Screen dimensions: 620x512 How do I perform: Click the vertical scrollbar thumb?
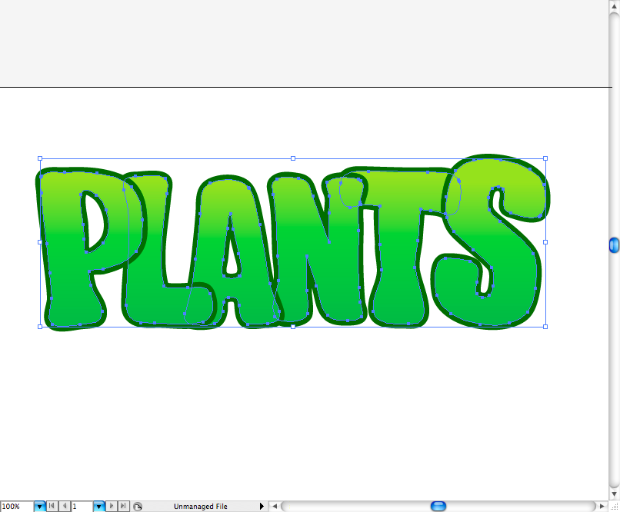click(614, 245)
